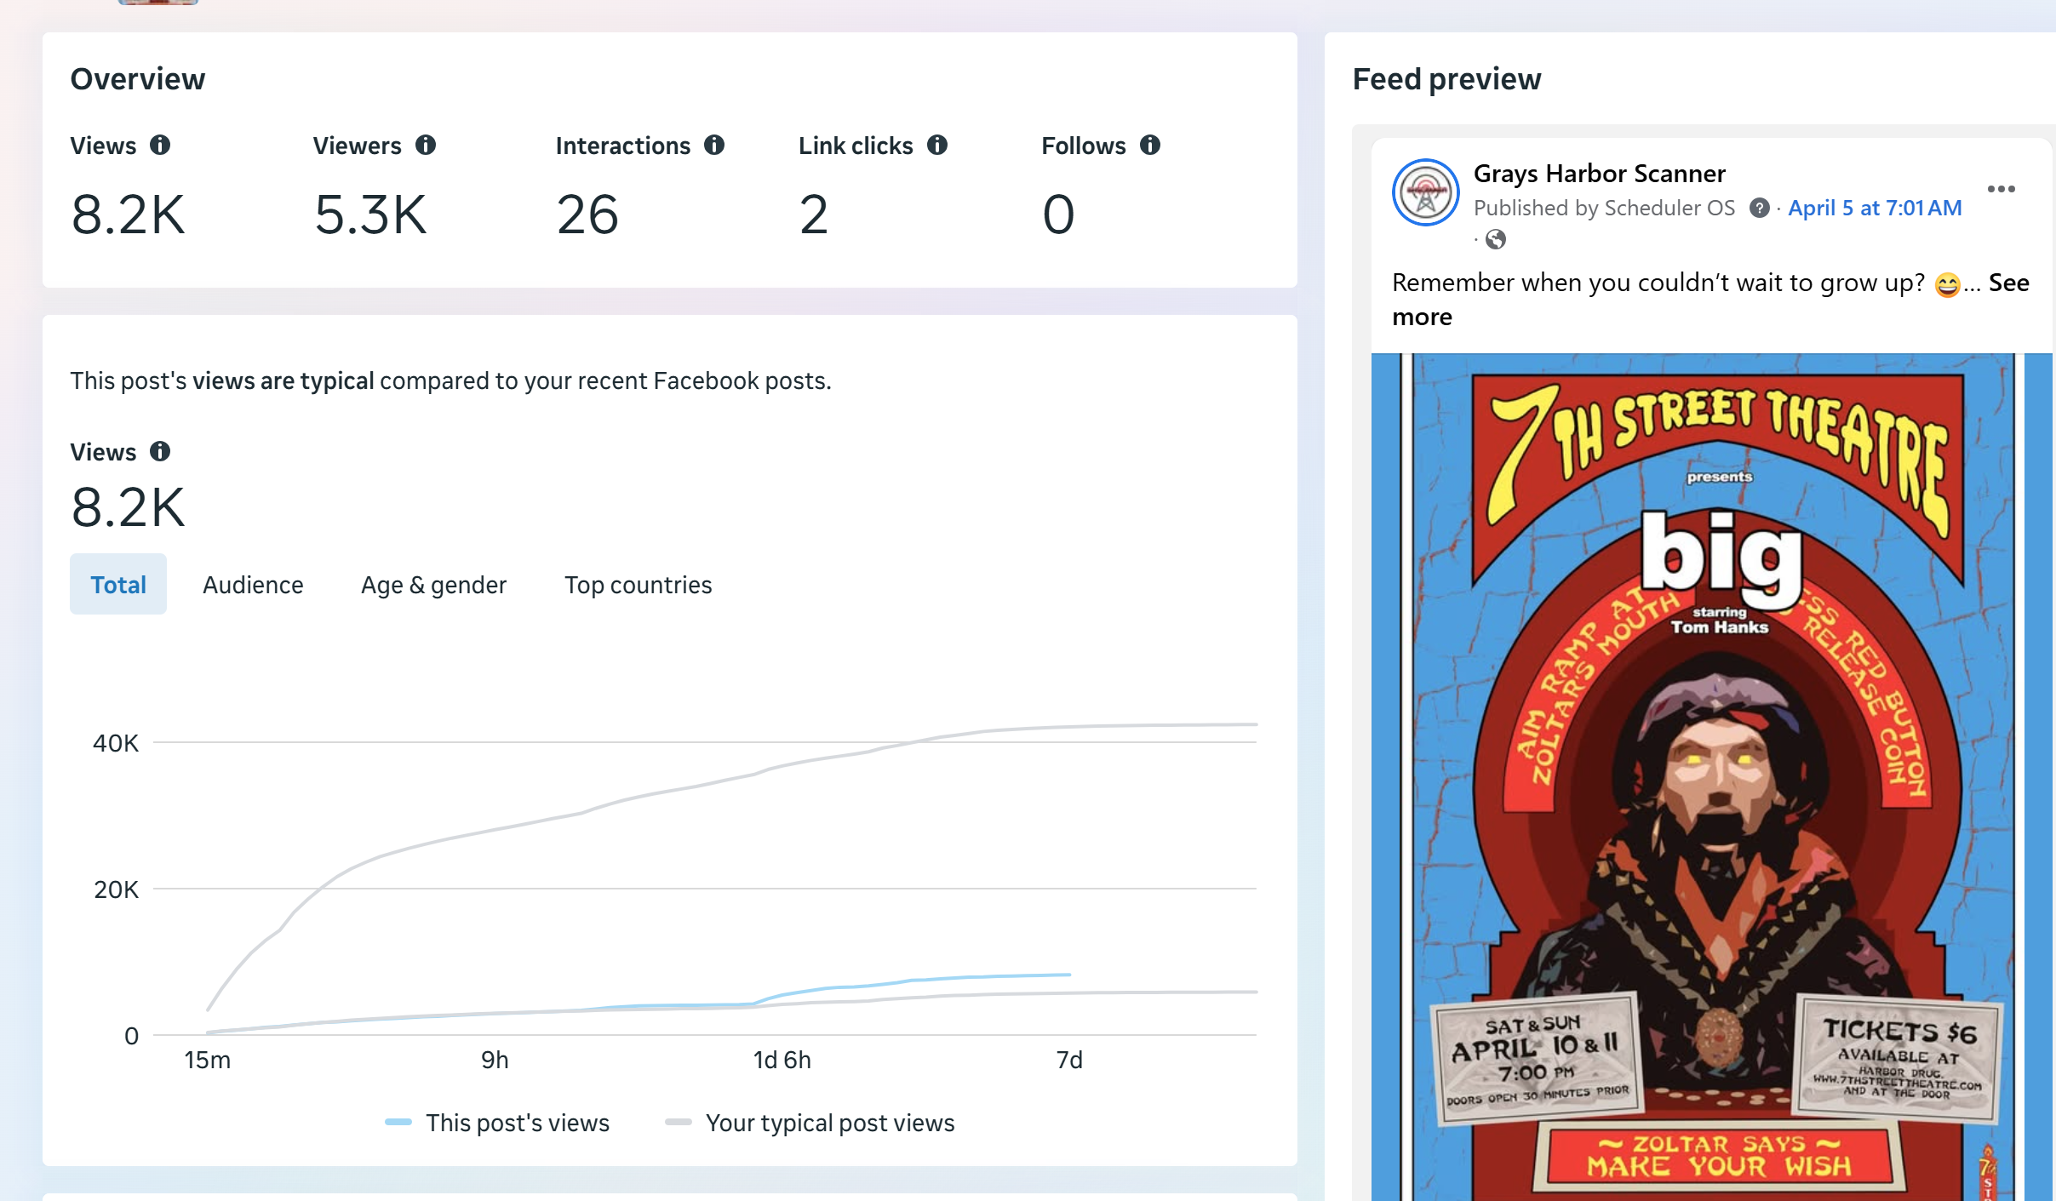The height and width of the screenshot is (1201, 2056).
Task: Click the info icon beside the chart's Views heading
Action: [160, 451]
